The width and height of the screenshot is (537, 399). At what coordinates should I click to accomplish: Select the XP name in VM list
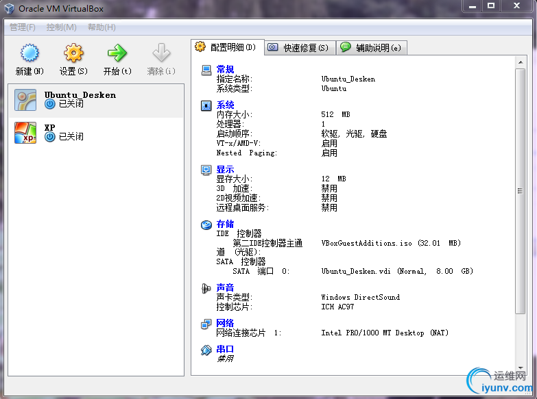point(49,127)
